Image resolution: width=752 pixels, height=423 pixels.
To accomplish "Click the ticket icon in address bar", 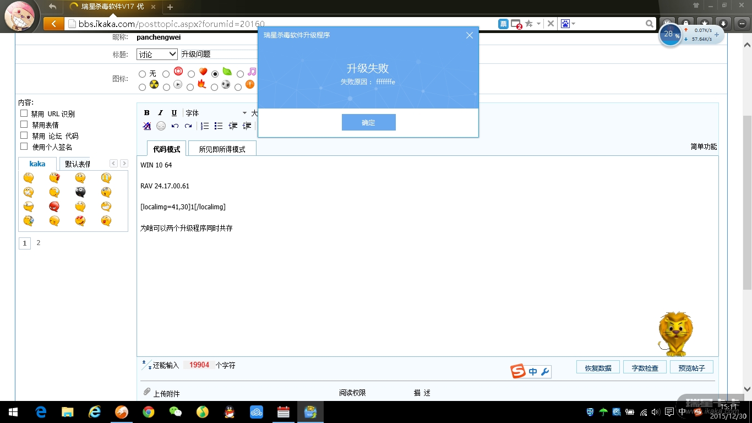I will pos(503,24).
